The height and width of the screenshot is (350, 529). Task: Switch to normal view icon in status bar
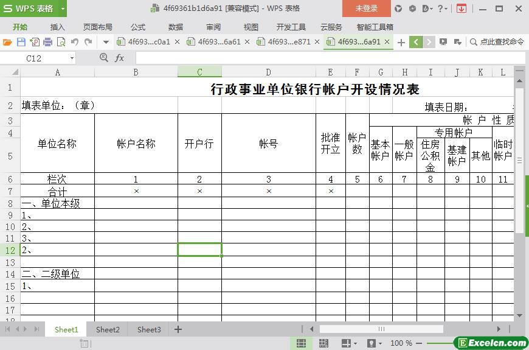click(301, 343)
